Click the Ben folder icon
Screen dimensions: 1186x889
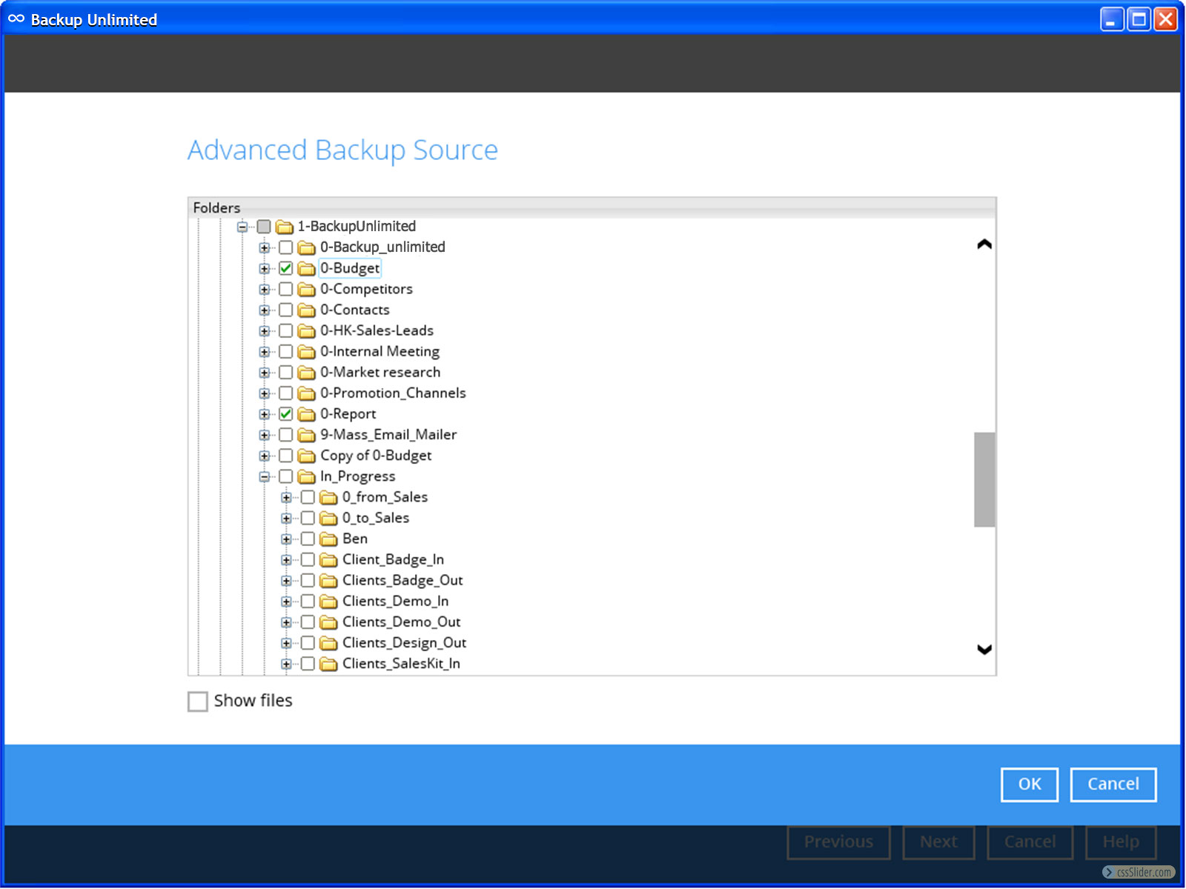point(328,539)
